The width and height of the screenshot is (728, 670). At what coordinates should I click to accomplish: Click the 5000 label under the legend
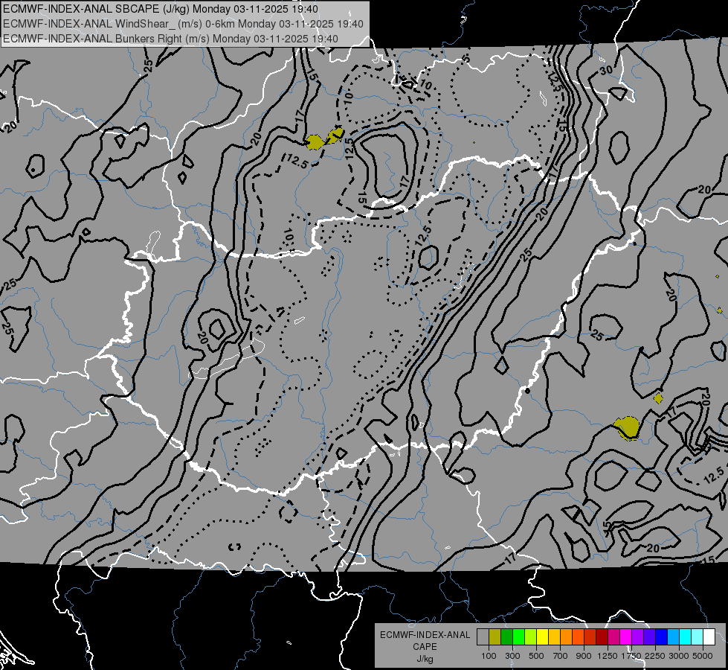point(703,656)
